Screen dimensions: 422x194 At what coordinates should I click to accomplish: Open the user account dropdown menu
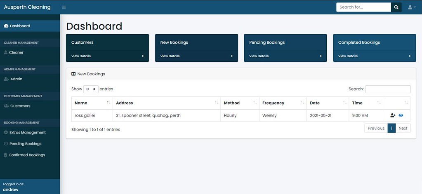[411, 7]
